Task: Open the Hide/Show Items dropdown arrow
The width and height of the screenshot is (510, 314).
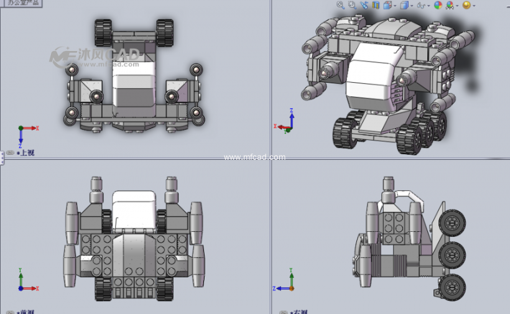Action: pos(429,6)
